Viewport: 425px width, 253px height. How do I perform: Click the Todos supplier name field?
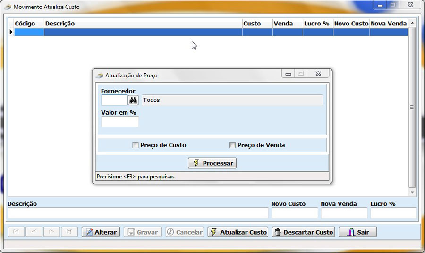[x=232, y=100]
